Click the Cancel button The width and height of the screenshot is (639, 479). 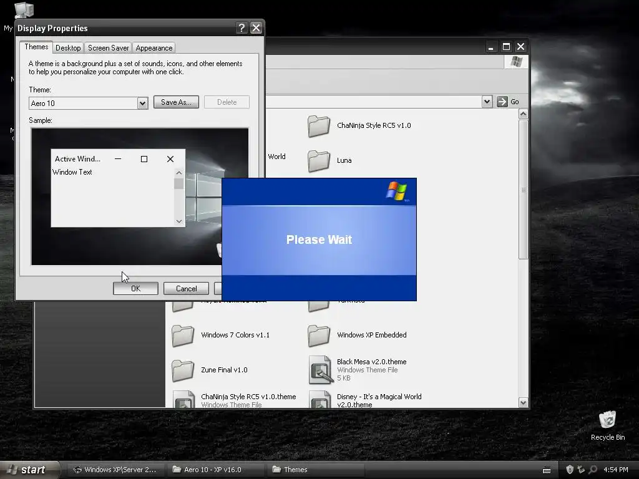pyautogui.click(x=186, y=289)
